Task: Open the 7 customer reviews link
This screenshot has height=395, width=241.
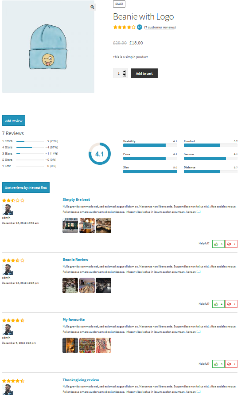Action: point(160,27)
